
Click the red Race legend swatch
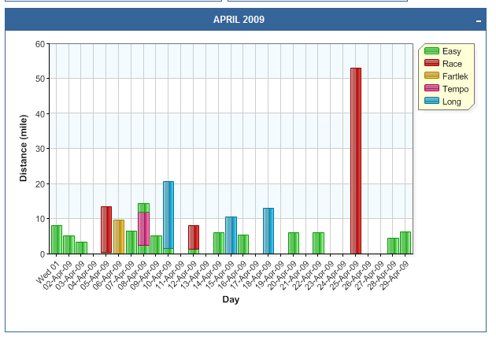pyautogui.click(x=431, y=64)
